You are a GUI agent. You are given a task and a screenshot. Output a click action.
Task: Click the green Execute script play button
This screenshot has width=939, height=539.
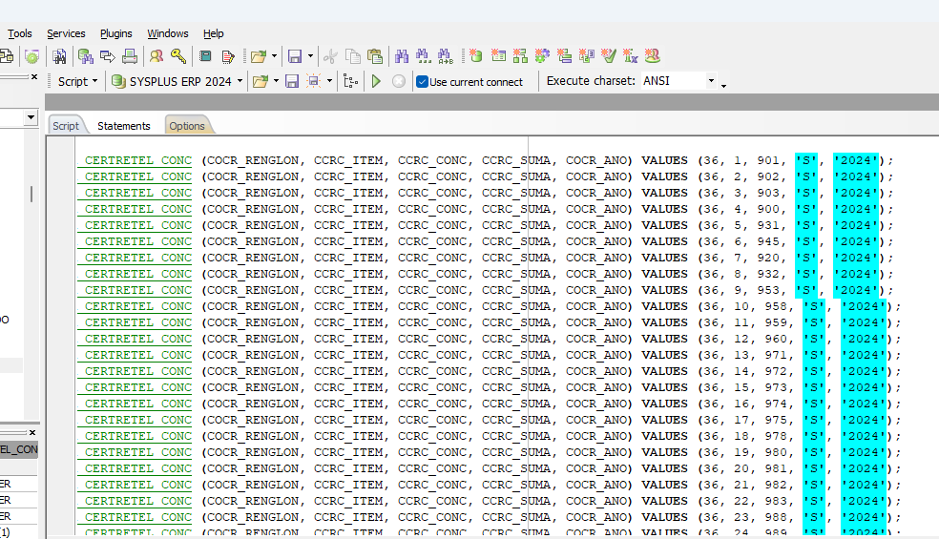[x=376, y=82]
